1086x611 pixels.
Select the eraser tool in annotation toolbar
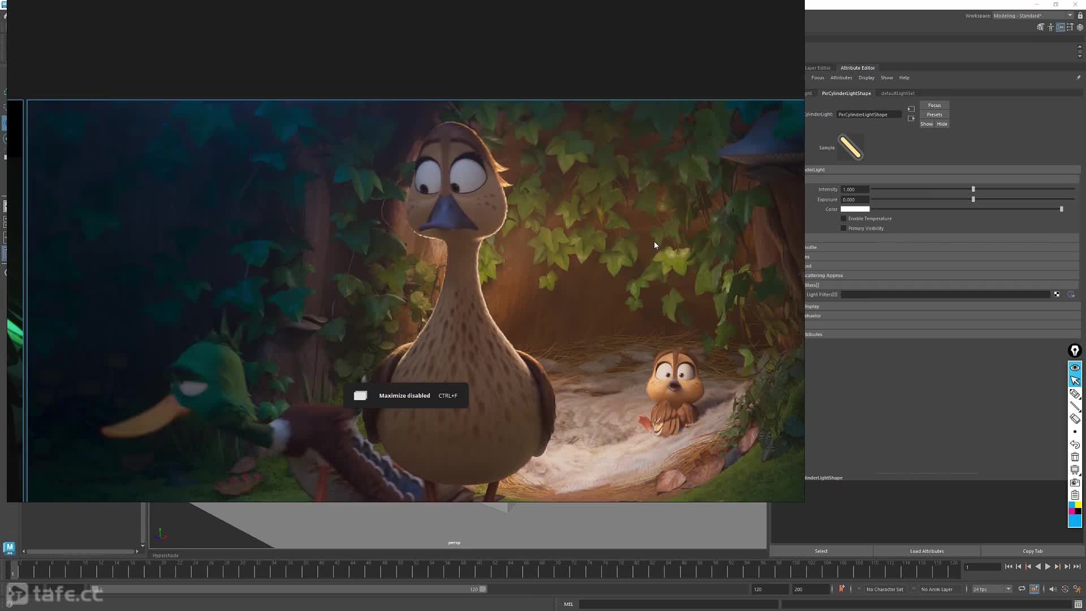click(1075, 419)
